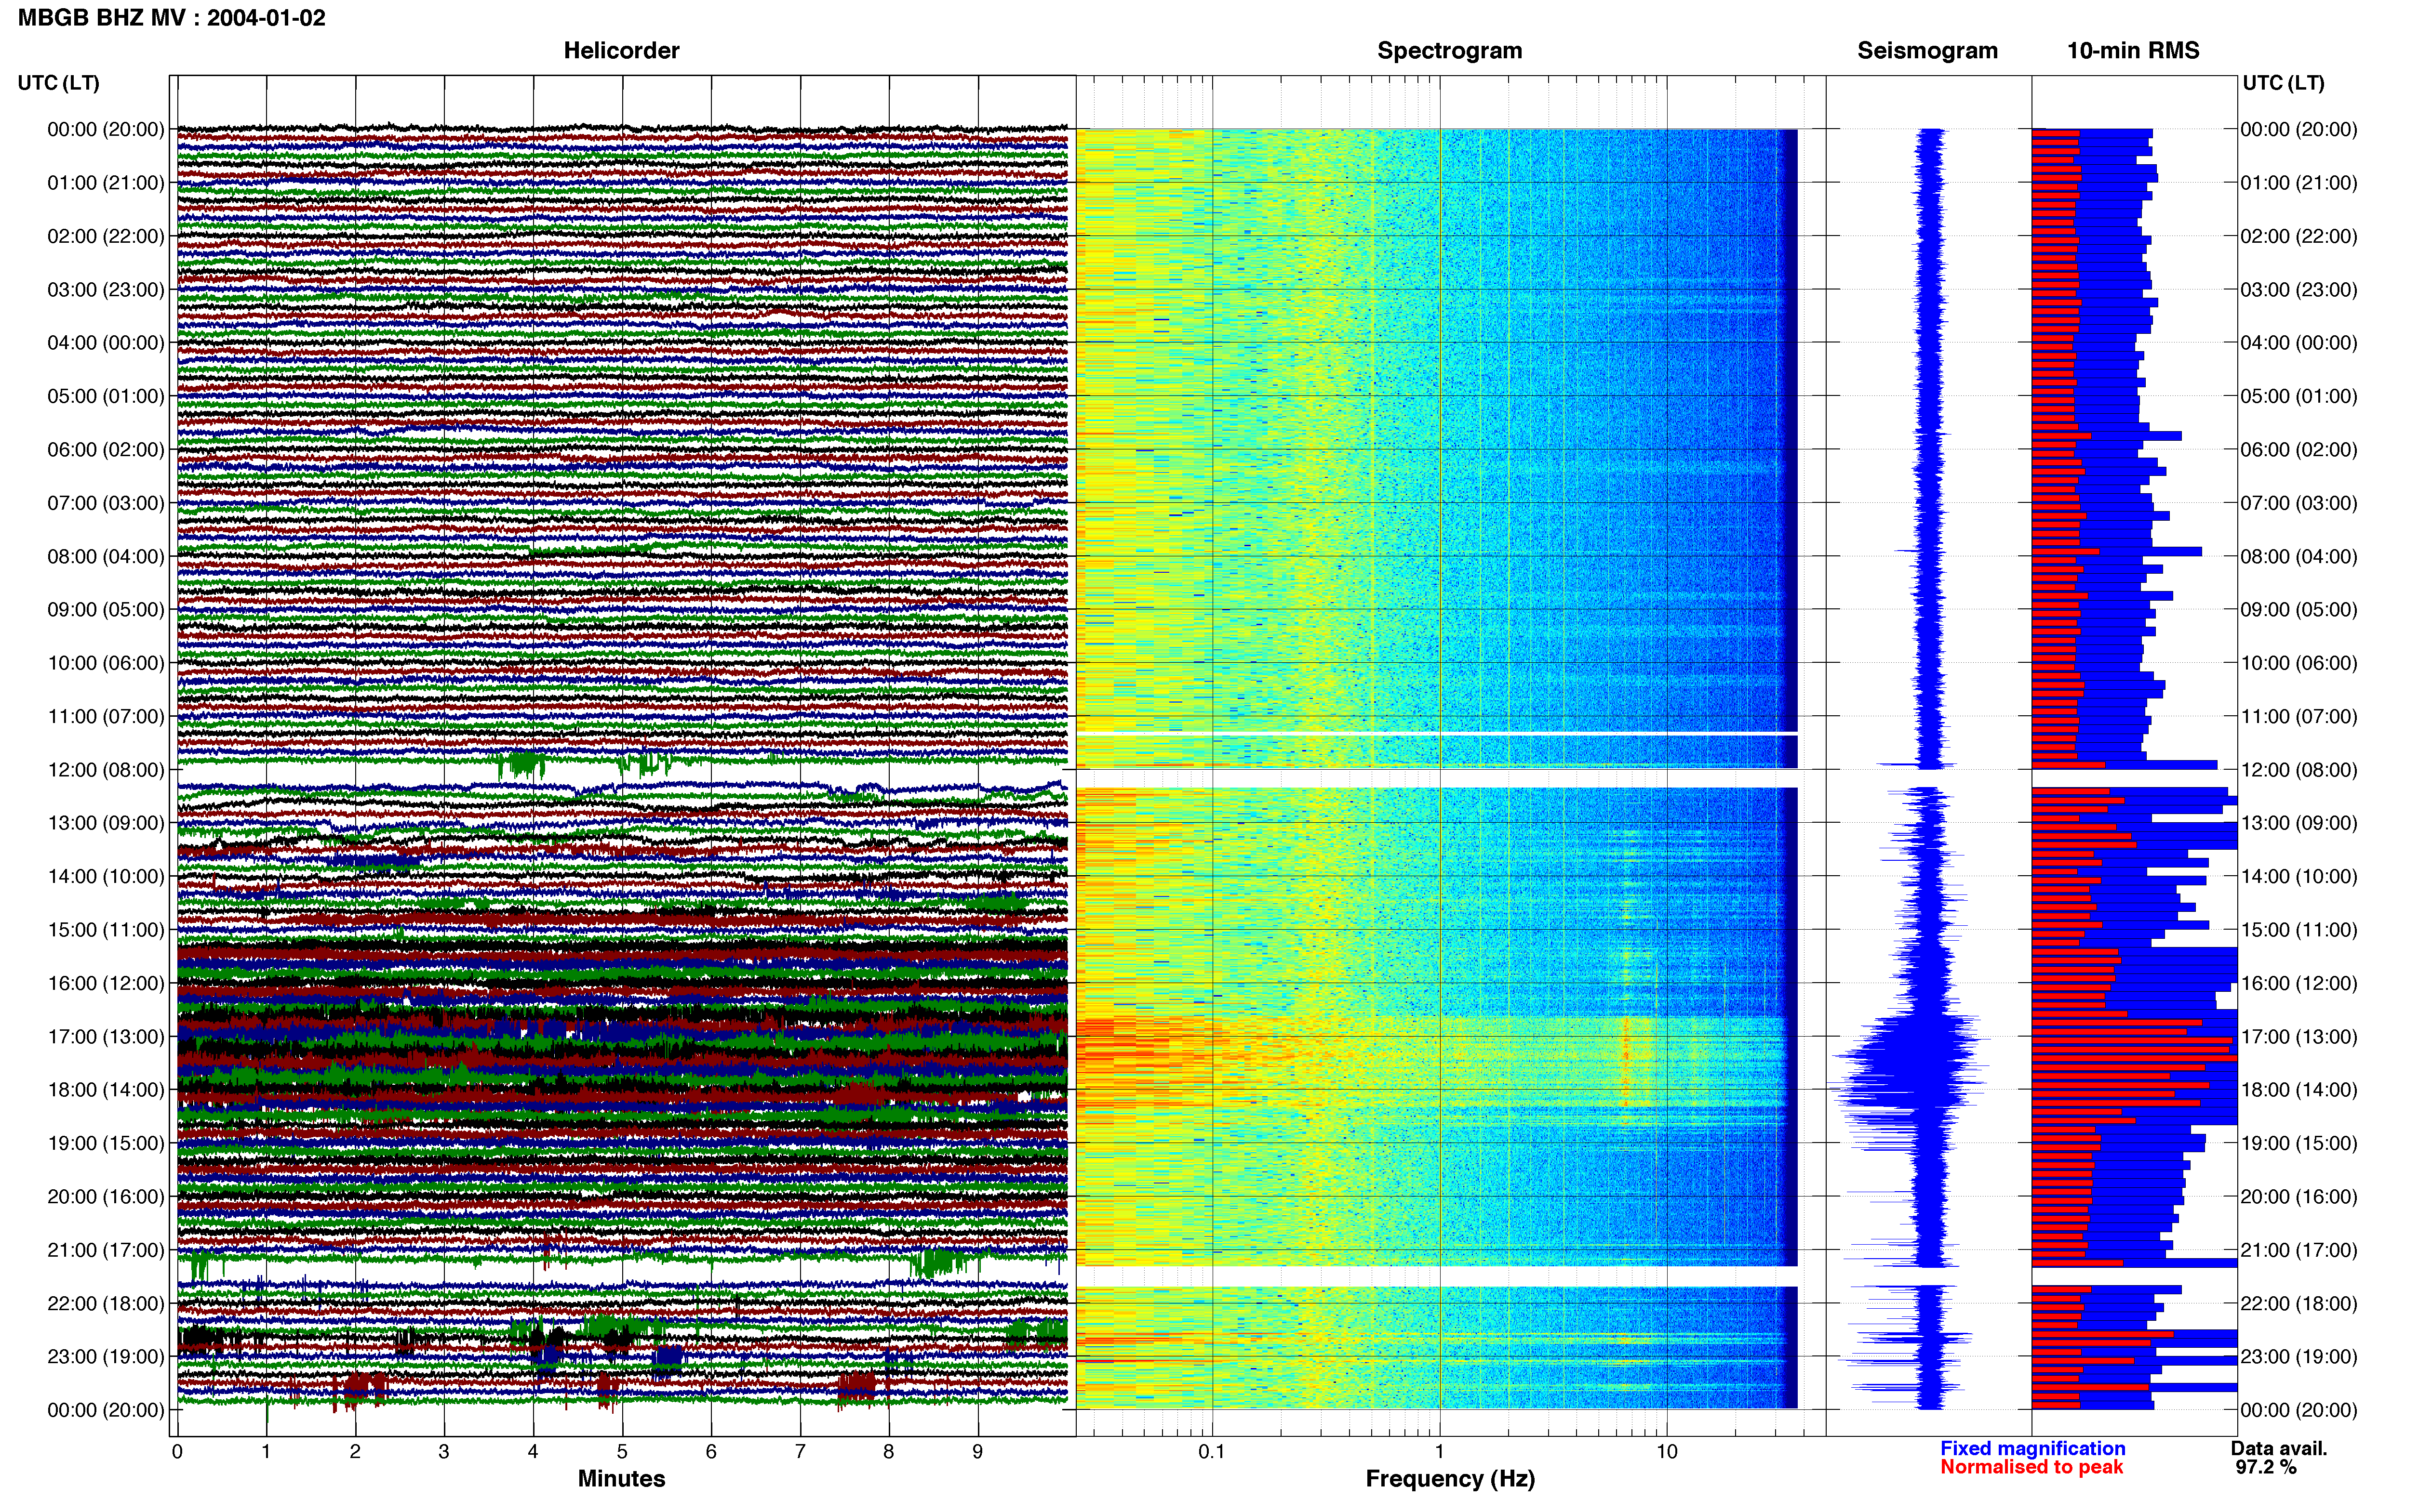Click the right 01:00 (21:00) time label
Screen dimensions: 2419x1512
point(2299,183)
